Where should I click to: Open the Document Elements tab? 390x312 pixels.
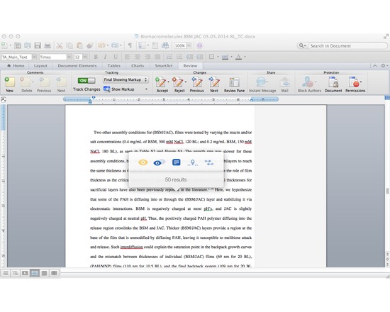77,66
